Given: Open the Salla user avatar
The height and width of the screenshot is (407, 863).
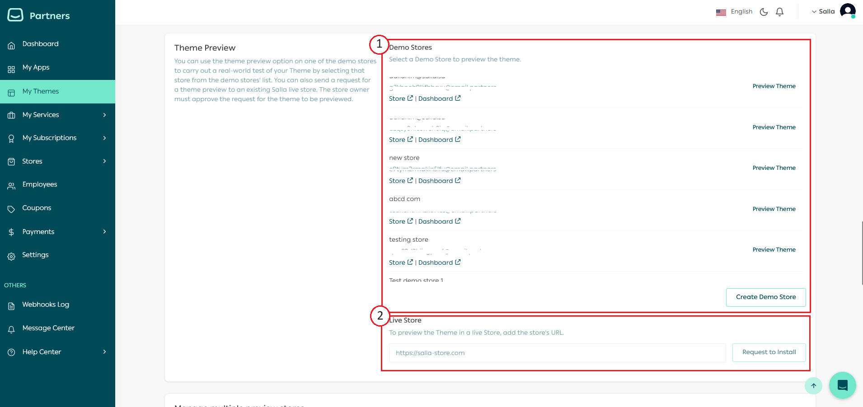Looking at the screenshot, I should pos(848,11).
